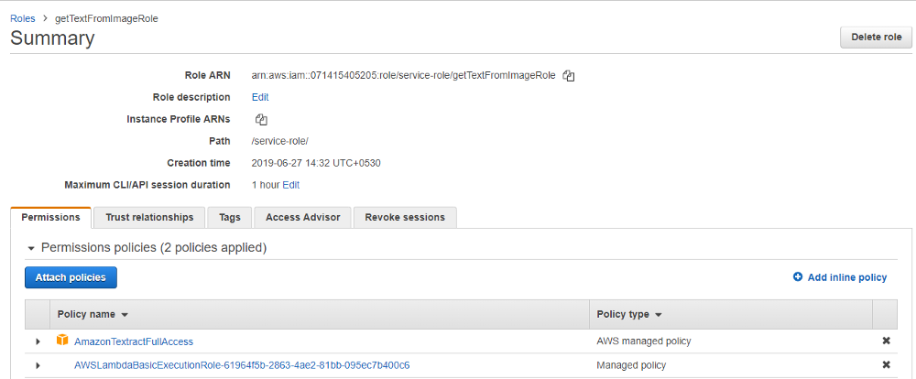Edit the maximum CLI/API session duration
Viewport: 916px width, 379px height.
tap(290, 185)
